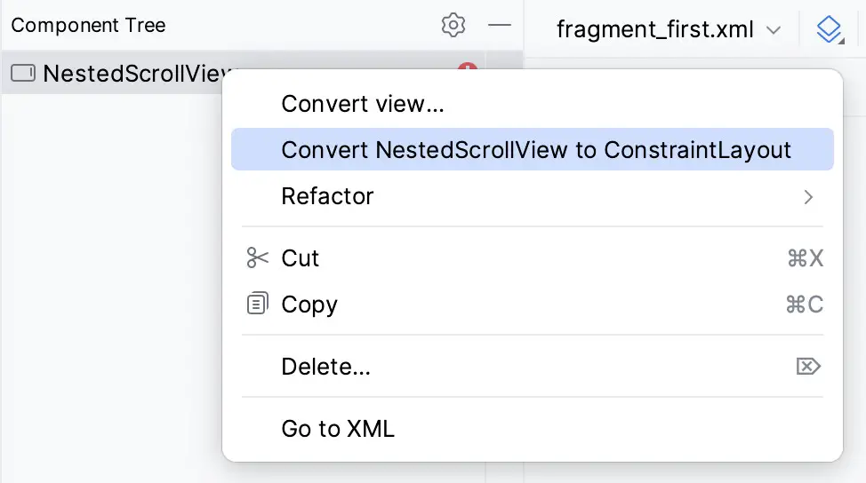Select Convert NestedScrollView to ConstraintLayout
Viewport: 866px width, 483px height.
point(533,149)
